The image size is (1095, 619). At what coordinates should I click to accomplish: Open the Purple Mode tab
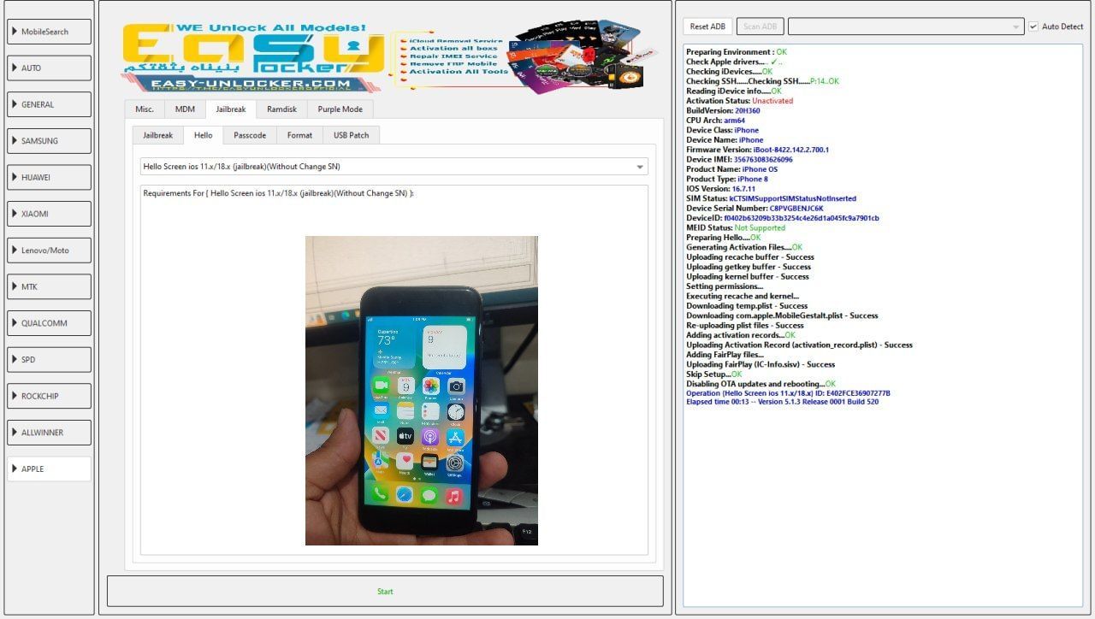(340, 109)
